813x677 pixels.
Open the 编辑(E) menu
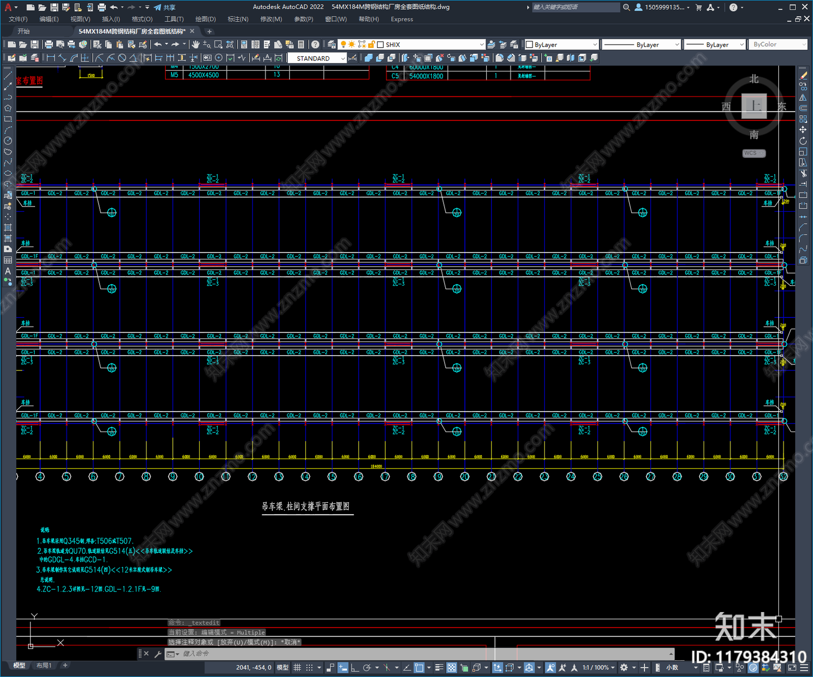pos(49,19)
